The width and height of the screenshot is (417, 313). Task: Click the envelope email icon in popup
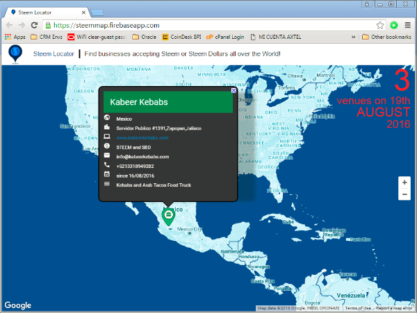(107, 155)
